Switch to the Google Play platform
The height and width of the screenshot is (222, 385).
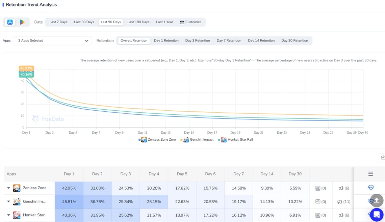tap(22, 22)
